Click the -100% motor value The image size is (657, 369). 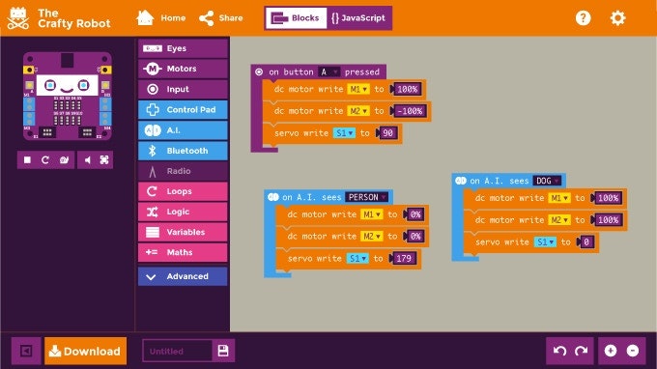tap(411, 111)
